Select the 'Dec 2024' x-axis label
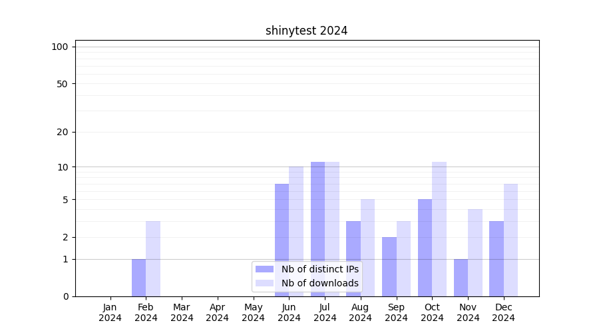Screen dimensions: 599x333 [x=504, y=312]
